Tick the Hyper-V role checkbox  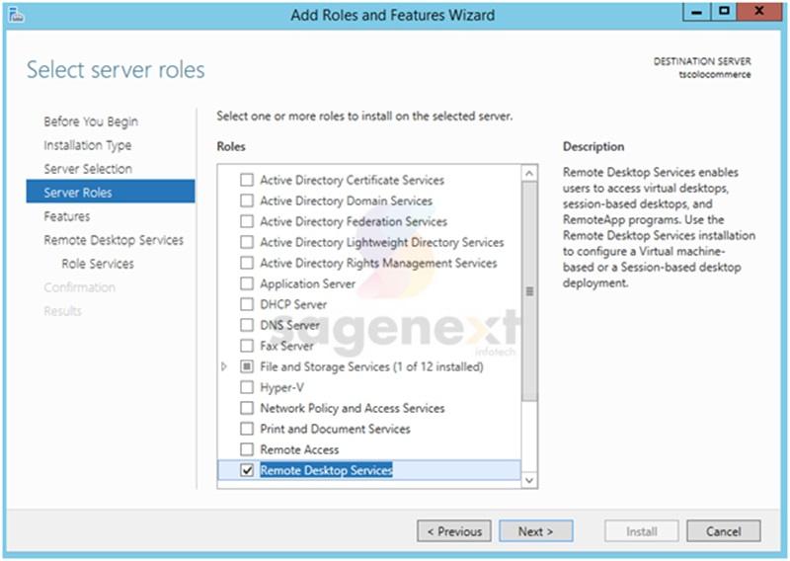[x=247, y=387]
